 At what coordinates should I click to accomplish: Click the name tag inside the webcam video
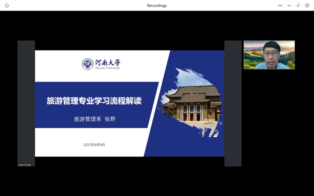click(x=246, y=68)
